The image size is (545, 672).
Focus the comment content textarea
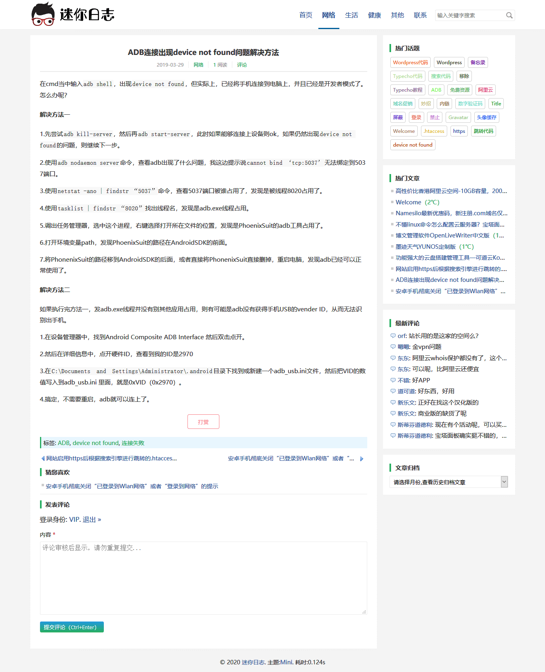pyautogui.click(x=203, y=577)
